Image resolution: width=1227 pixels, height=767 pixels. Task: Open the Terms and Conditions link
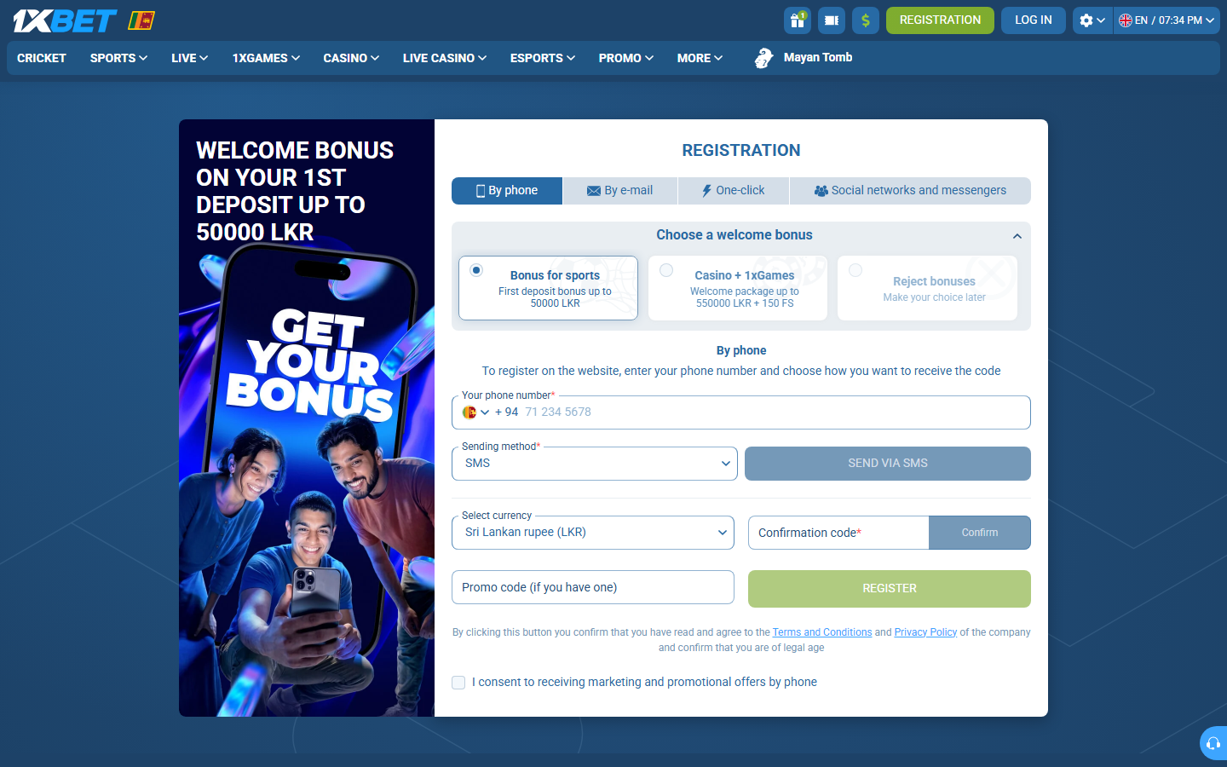822,632
